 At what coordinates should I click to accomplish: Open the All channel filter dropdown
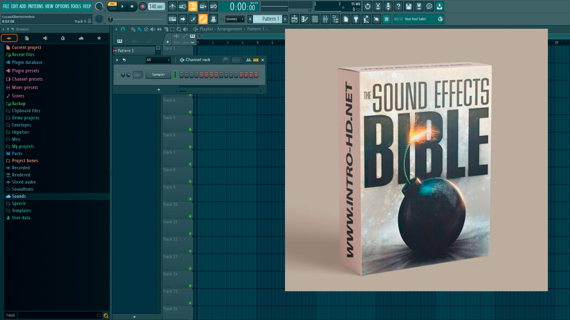click(158, 60)
